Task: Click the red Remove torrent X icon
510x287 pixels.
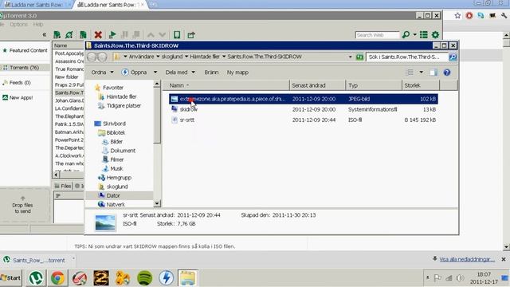Action: click(x=98, y=34)
